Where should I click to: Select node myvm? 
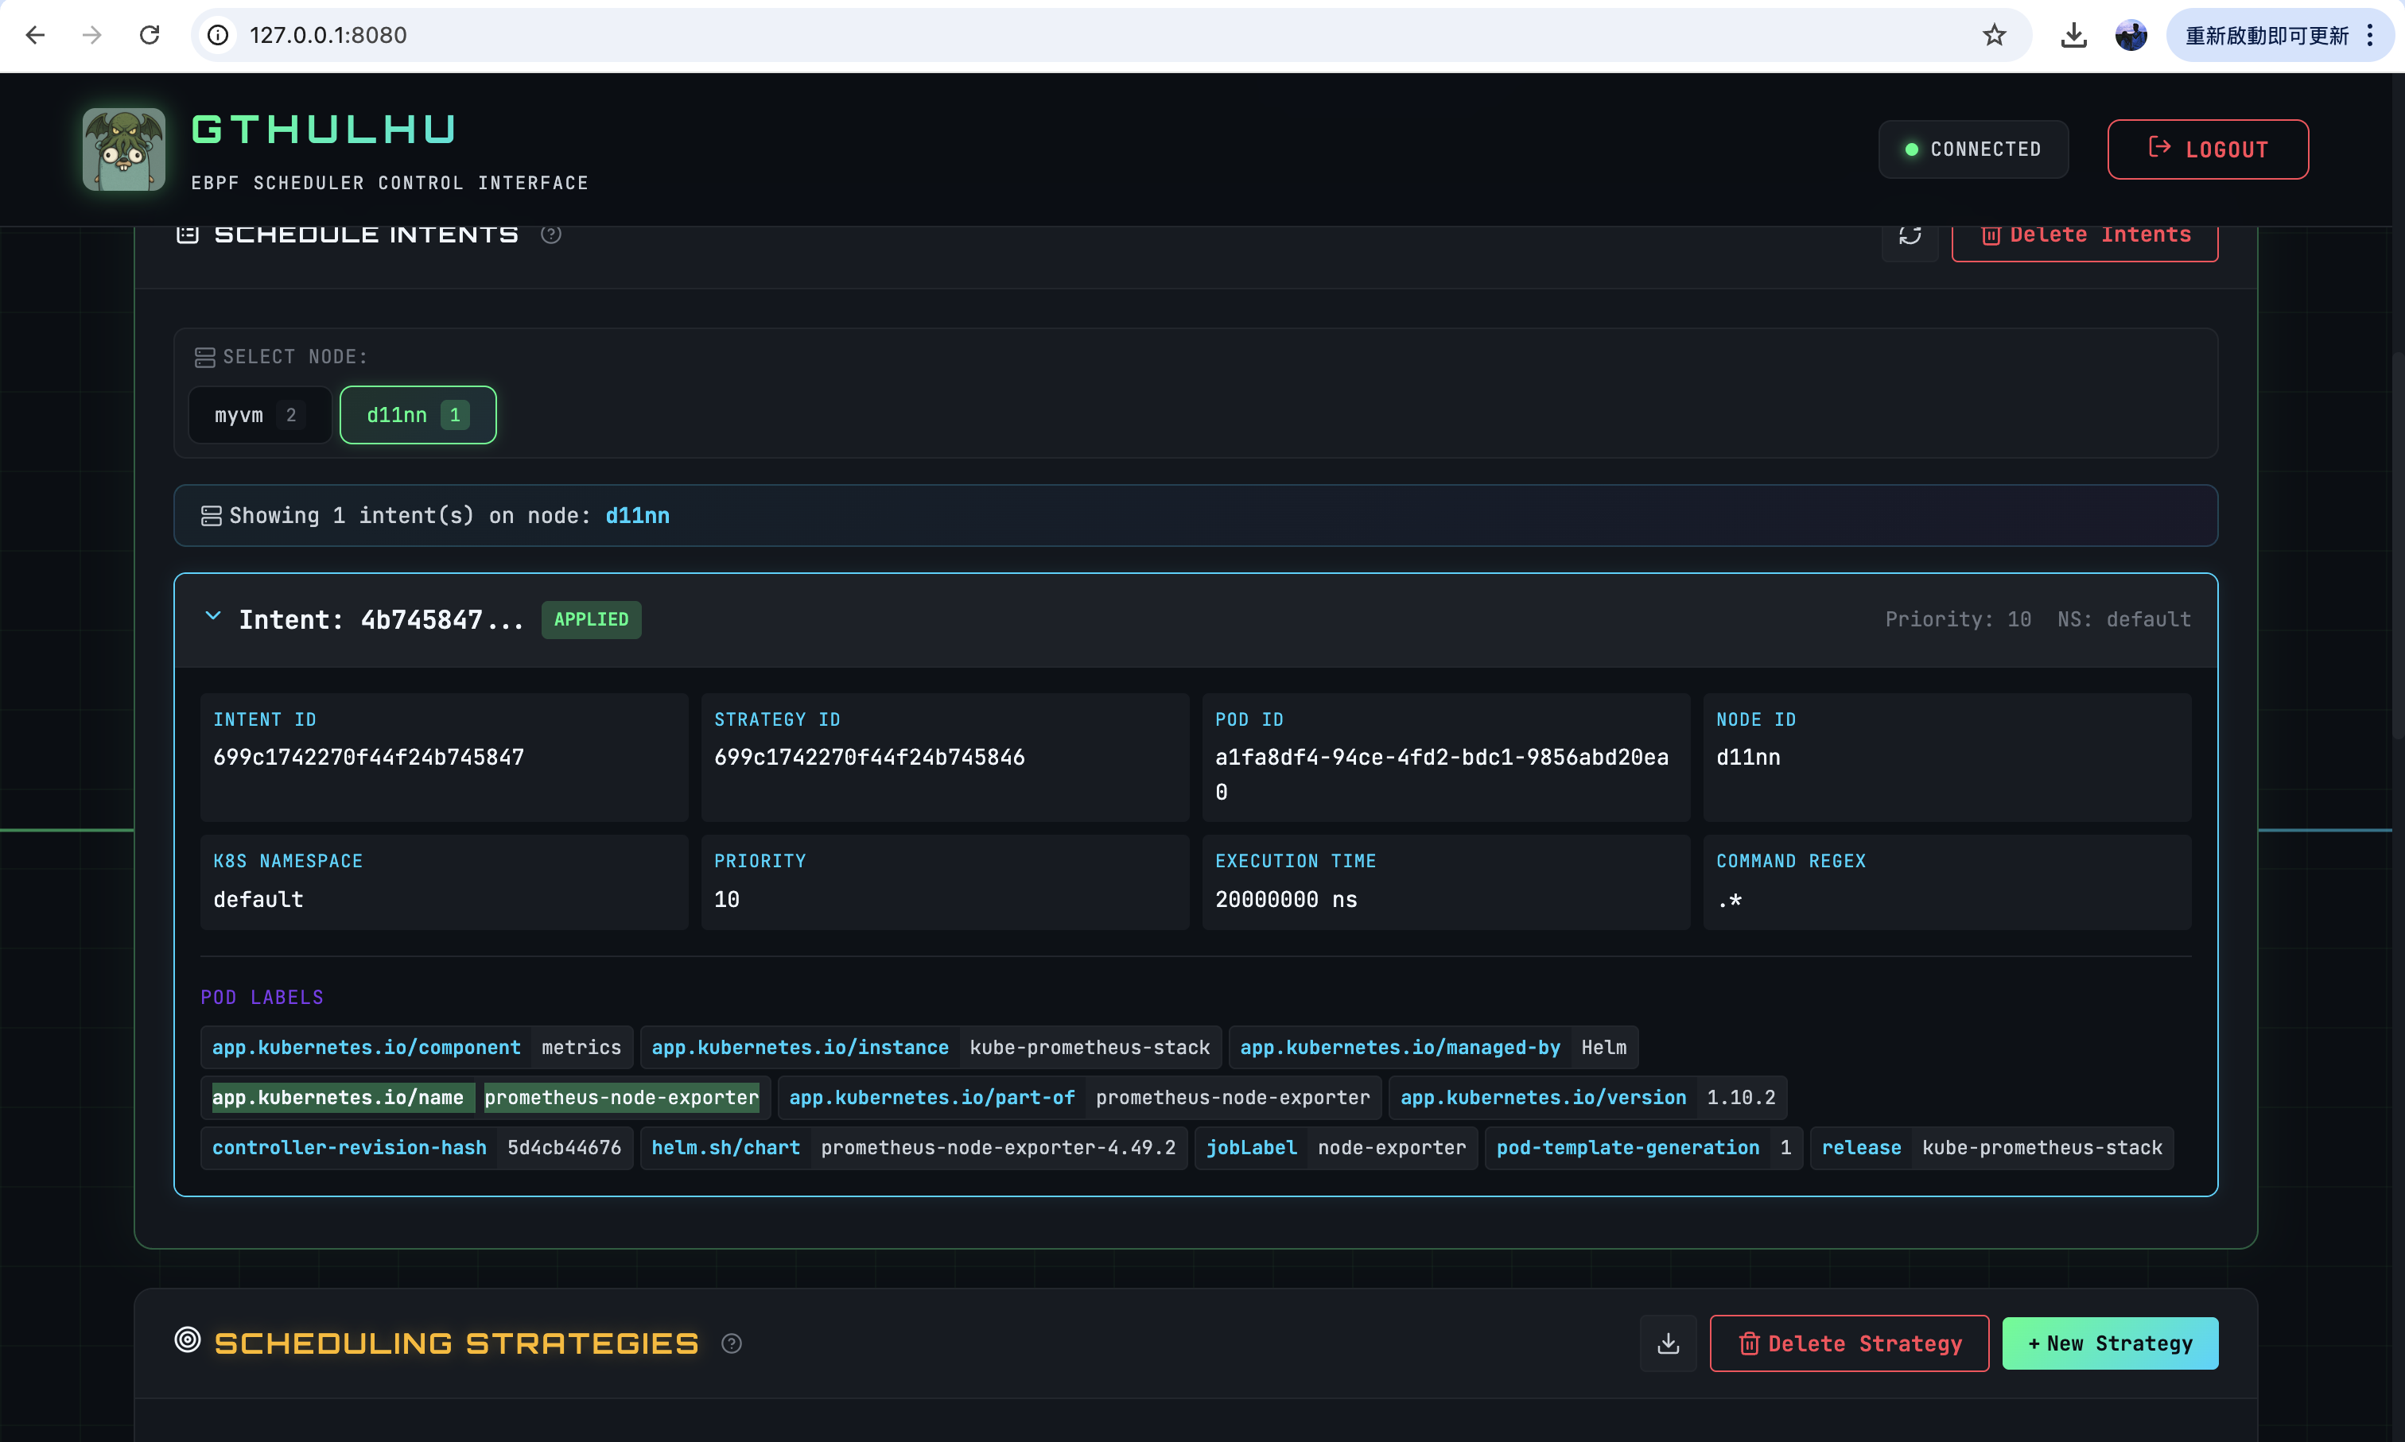pos(258,415)
